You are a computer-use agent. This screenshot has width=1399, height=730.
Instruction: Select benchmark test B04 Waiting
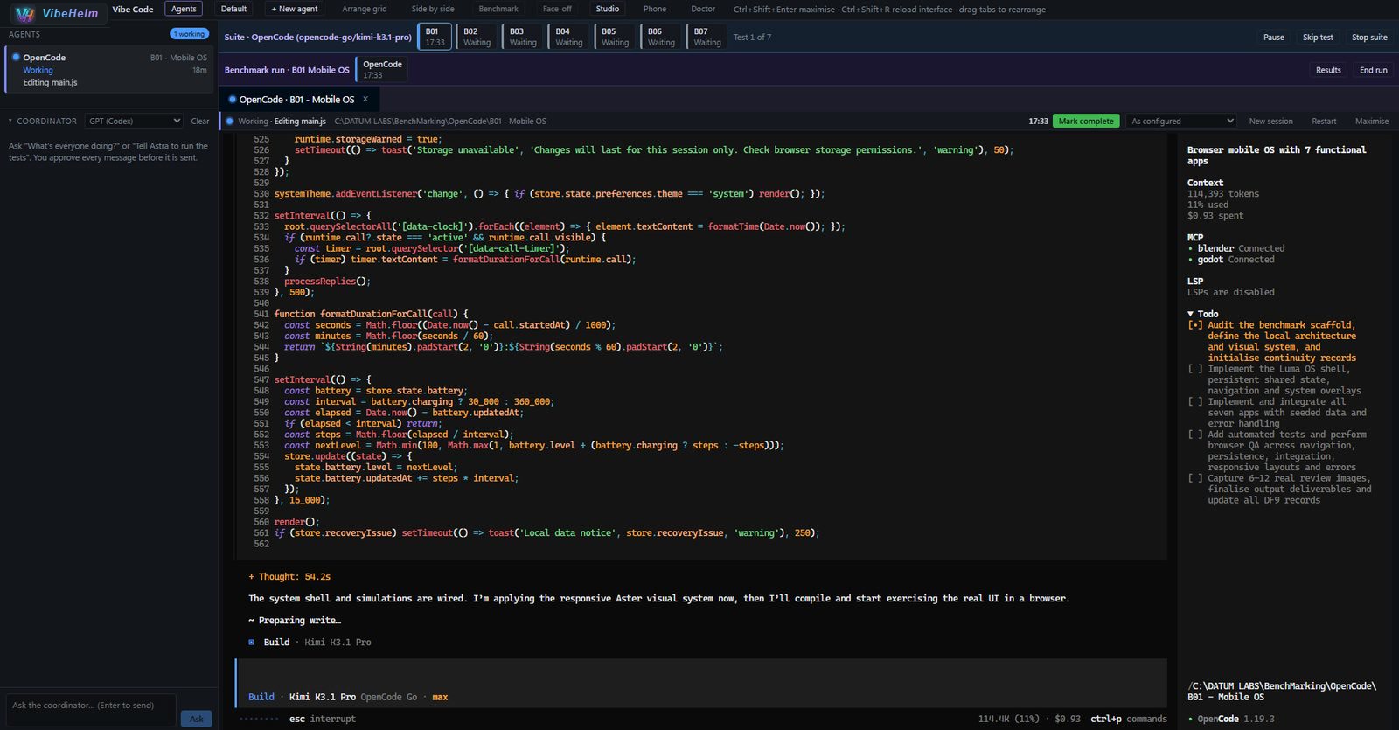point(568,37)
